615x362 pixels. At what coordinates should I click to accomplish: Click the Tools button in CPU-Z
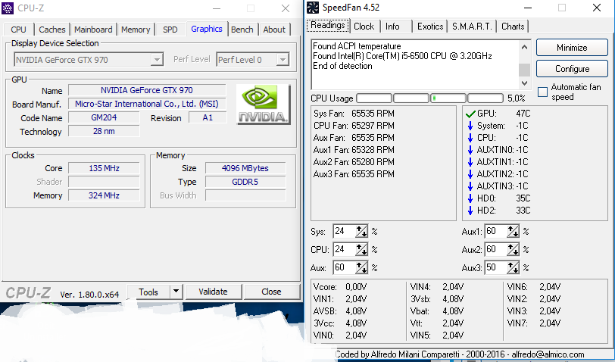[148, 292]
